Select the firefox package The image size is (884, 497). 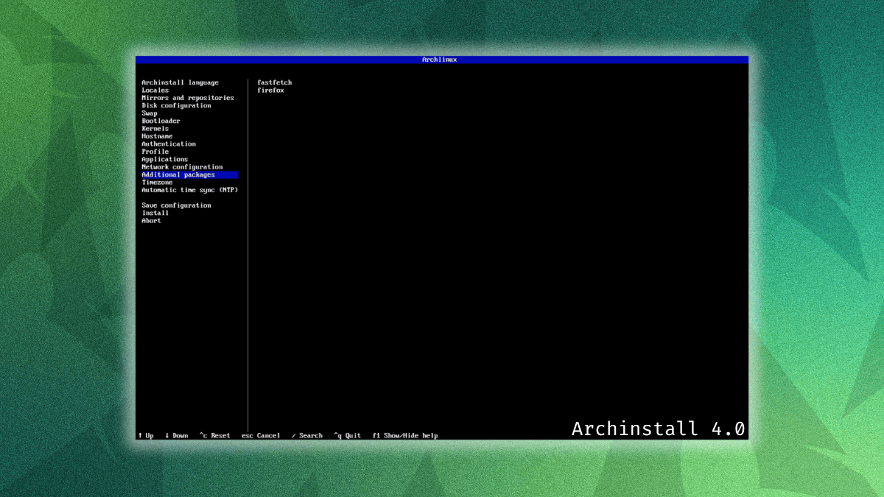pyautogui.click(x=271, y=90)
